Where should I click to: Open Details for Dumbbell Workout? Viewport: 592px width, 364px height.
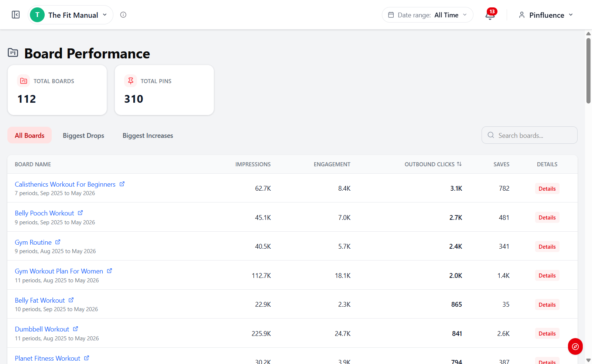coord(547,333)
